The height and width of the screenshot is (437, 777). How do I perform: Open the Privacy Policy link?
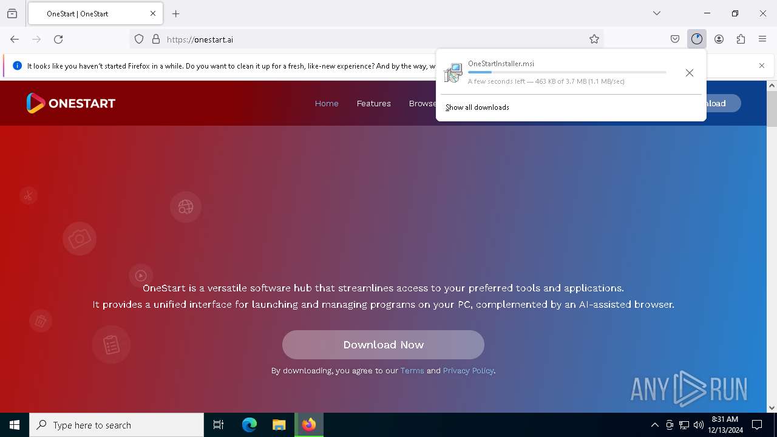468,371
